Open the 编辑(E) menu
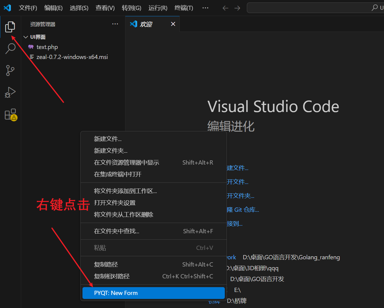This screenshot has height=308, width=384. click(53, 8)
